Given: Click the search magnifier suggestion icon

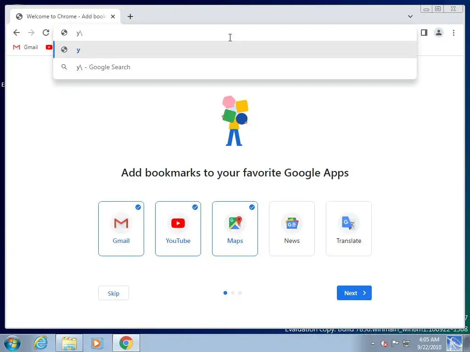Looking at the screenshot, I should 64,67.
